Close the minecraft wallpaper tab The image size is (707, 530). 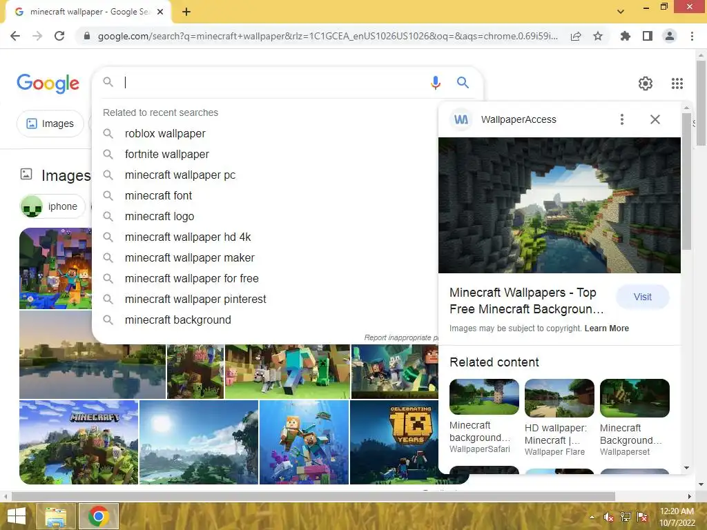pos(160,12)
